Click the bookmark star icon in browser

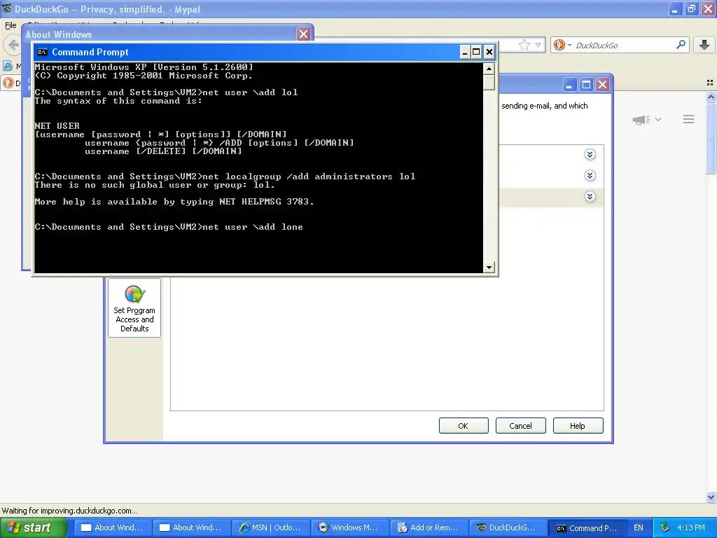[524, 45]
